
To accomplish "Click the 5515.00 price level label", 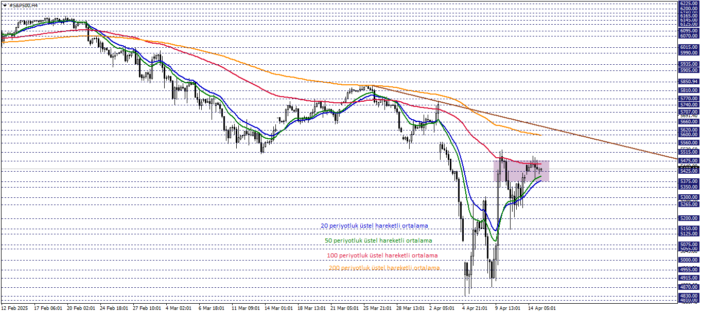I will pos(689,152).
